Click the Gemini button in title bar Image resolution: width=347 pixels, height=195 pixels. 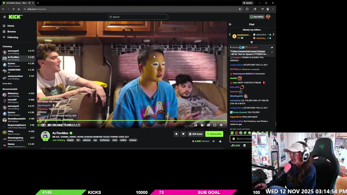click(247, 3)
